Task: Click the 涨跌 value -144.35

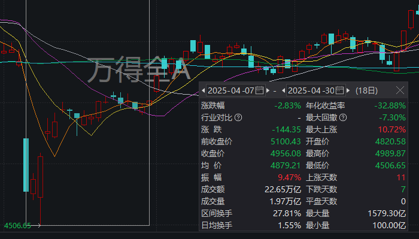Action: (x=286, y=129)
